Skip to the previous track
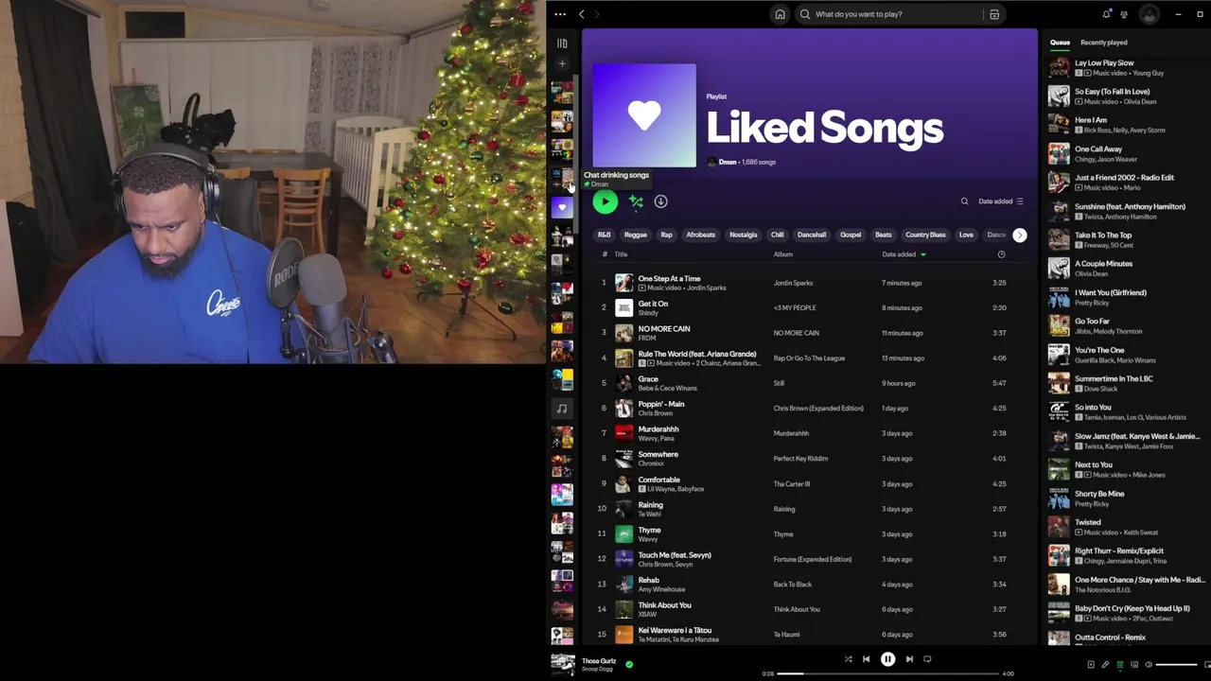 (866, 659)
